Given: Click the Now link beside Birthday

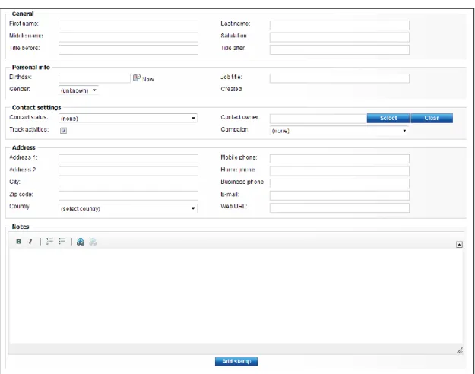Looking at the screenshot, I should pos(148,79).
